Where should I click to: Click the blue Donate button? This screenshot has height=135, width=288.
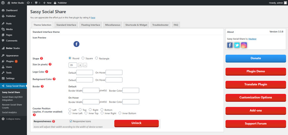click(x=256, y=59)
